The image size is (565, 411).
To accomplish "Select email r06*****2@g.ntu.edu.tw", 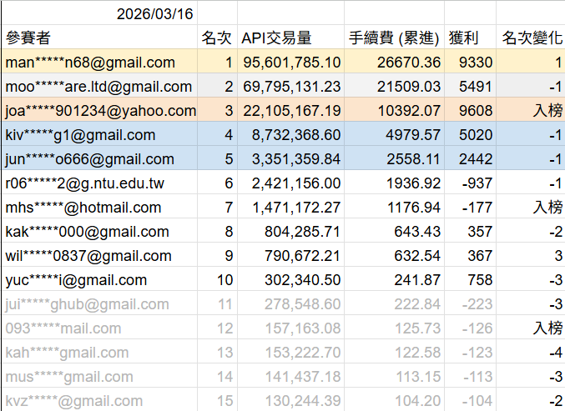I will tap(84, 183).
